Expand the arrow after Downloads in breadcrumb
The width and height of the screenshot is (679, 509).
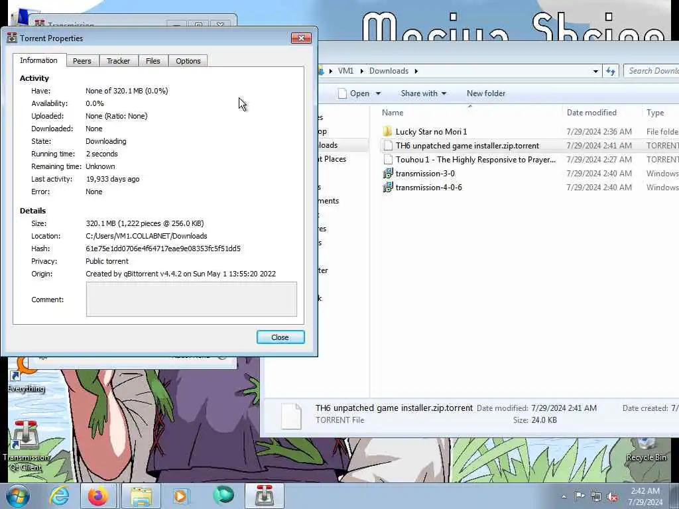pyautogui.click(x=416, y=71)
